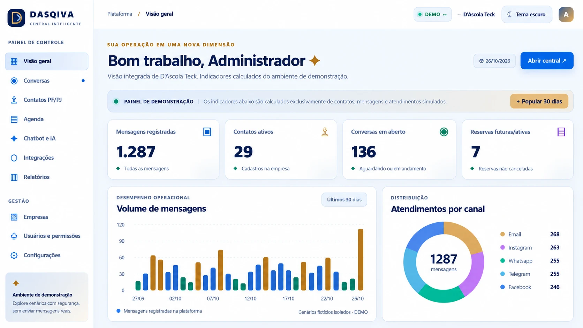Click the Reservas futuras/ativas purple icon

[x=561, y=132]
